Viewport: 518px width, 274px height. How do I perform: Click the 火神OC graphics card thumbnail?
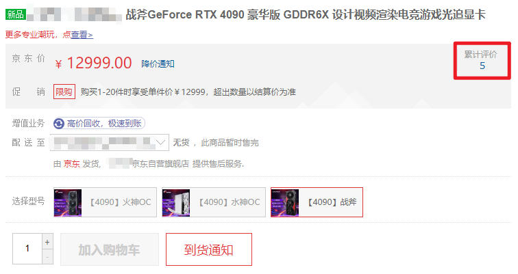pyautogui.click(x=68, y=202)
